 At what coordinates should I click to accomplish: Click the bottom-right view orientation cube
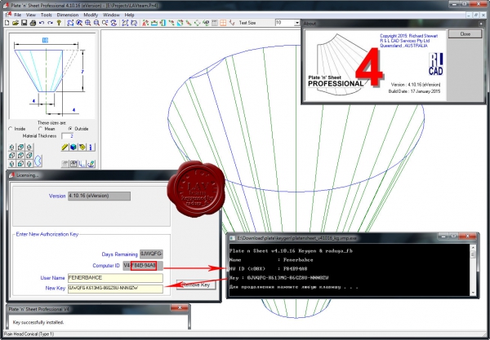click(29, 163)
